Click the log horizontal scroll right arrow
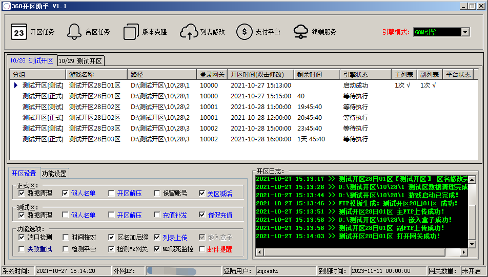This screenshot has height=277, width=488. pos(464,252)
